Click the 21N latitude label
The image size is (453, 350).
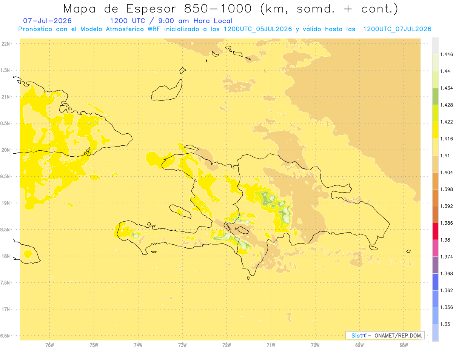tap(6, 97)
